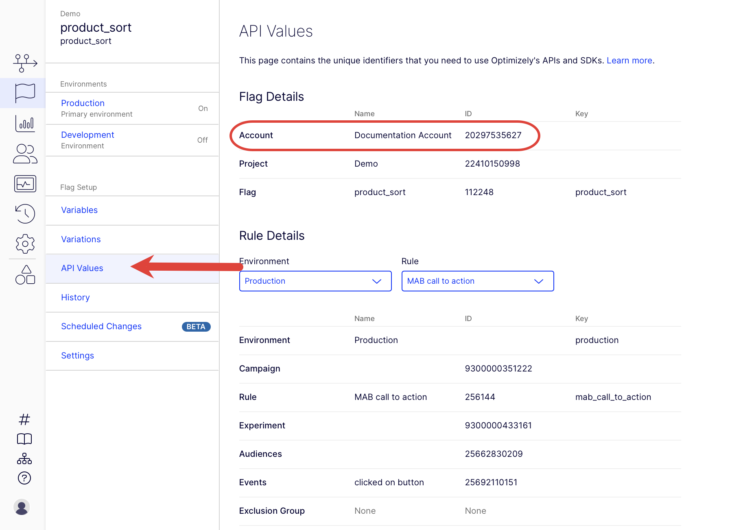Screen dimensions: 743x530
Task: Open the history clock icon
Action: pos(25,213)
